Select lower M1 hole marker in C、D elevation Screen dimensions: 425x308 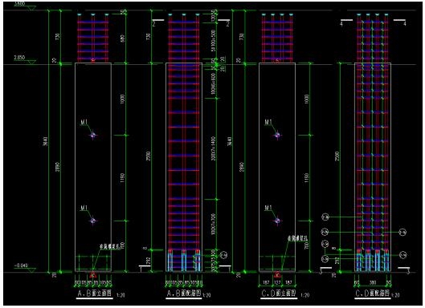(277, 221)
